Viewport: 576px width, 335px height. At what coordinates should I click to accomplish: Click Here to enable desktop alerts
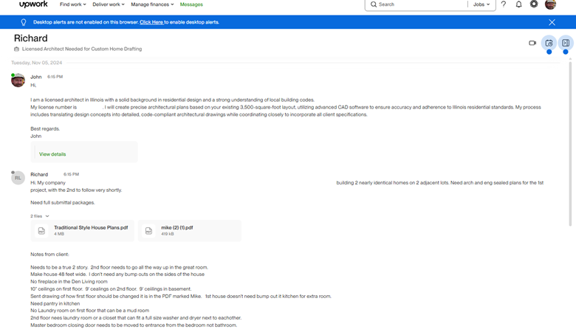151,22
